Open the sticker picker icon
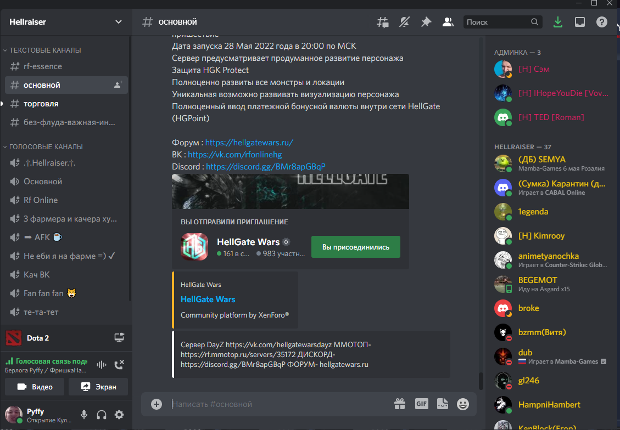This screenshot has height=430, width=620. (x=443, y=404)
